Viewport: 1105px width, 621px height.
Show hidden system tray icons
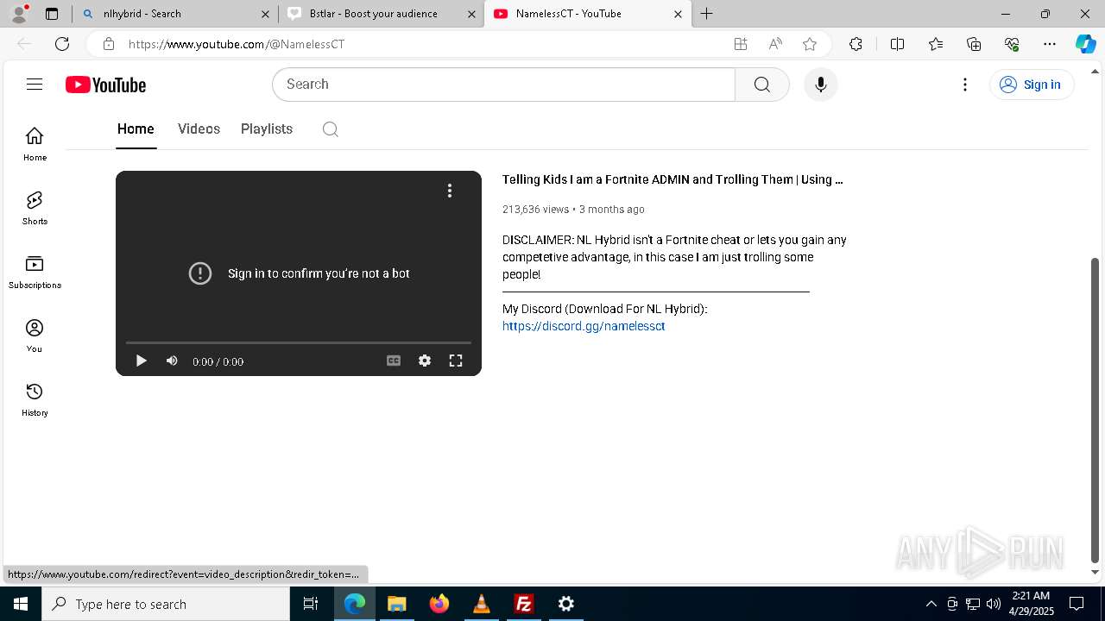click(931, 604)
